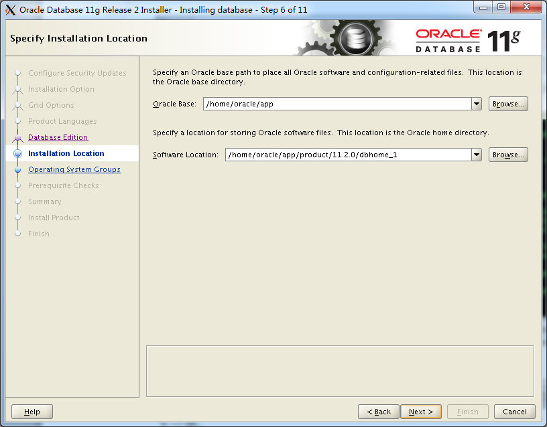Click the Specify Installation Location heading

79,38
